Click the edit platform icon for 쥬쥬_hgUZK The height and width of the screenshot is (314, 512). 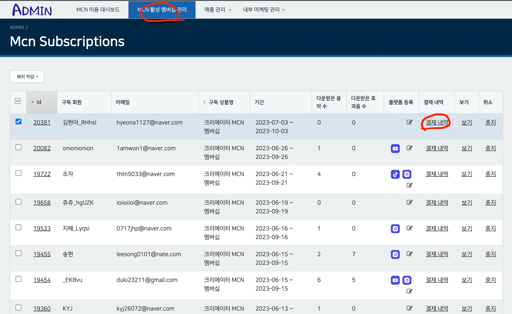409,202
